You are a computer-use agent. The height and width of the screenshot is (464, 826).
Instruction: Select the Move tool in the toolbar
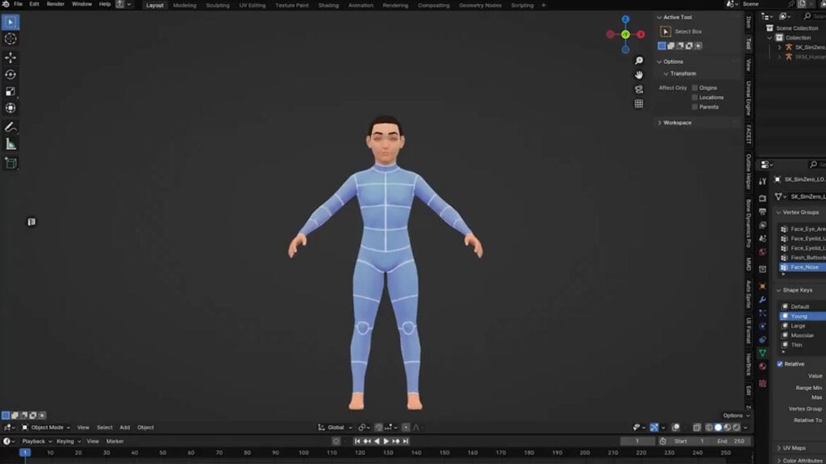(10, 57)
